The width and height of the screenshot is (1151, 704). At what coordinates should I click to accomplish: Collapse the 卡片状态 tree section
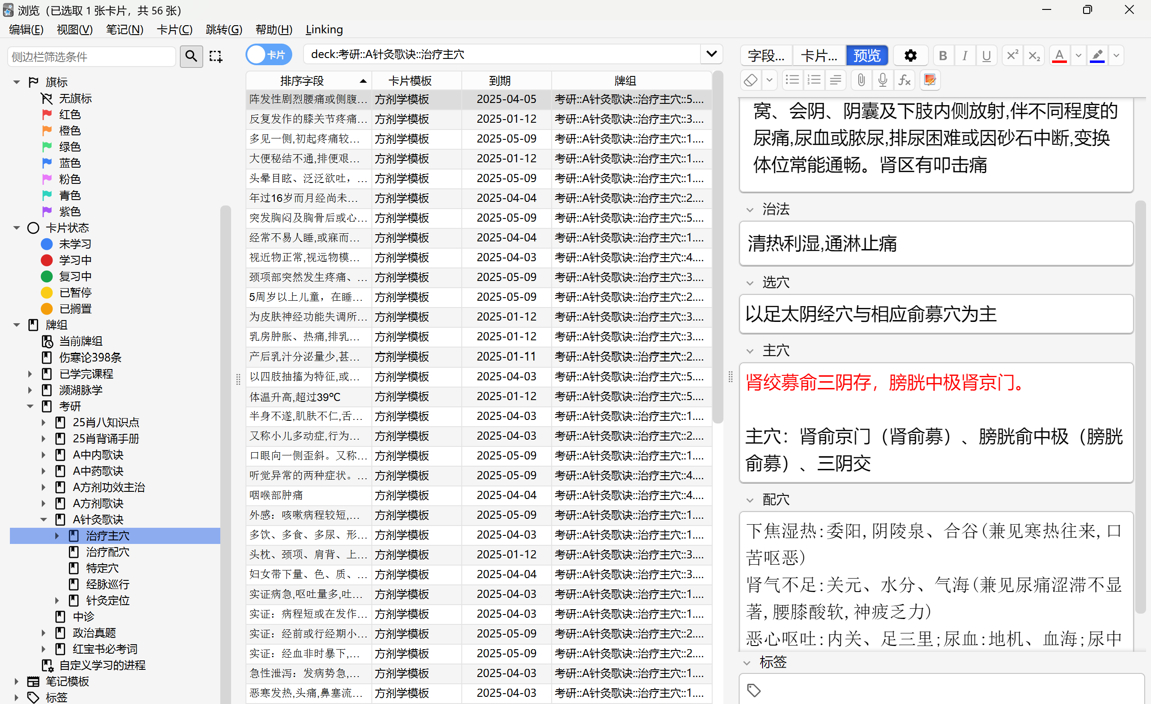17,228
